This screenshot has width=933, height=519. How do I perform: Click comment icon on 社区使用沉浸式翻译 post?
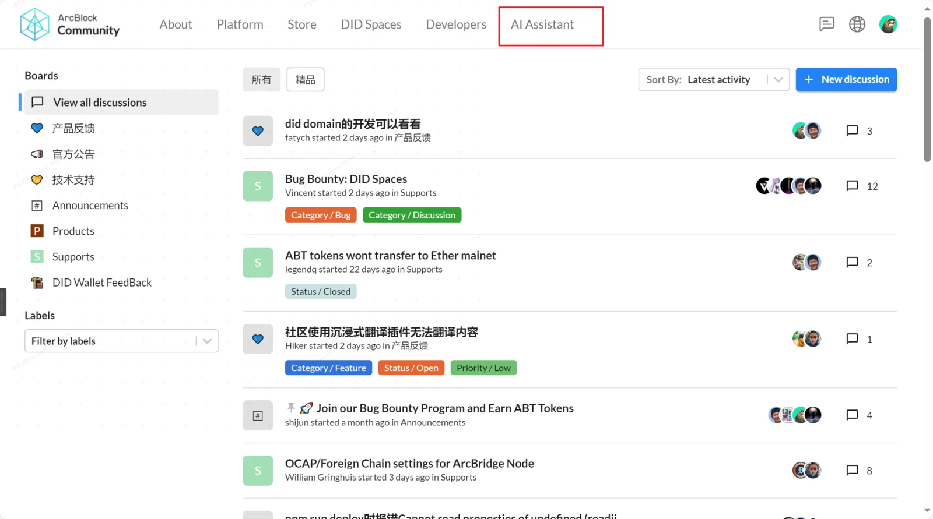(852, 338)
